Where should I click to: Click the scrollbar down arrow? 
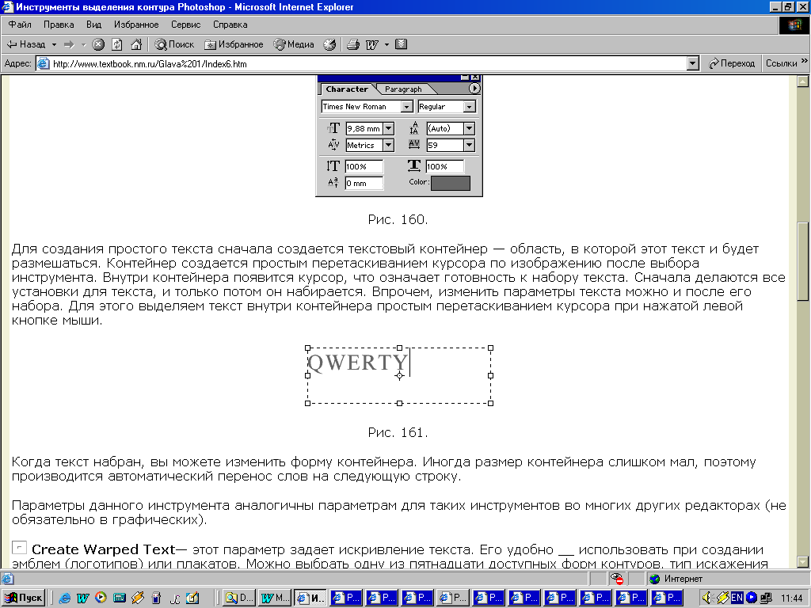click(x=803, y=561)
